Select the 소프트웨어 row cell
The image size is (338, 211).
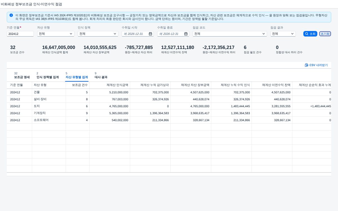tap(49, 120)
